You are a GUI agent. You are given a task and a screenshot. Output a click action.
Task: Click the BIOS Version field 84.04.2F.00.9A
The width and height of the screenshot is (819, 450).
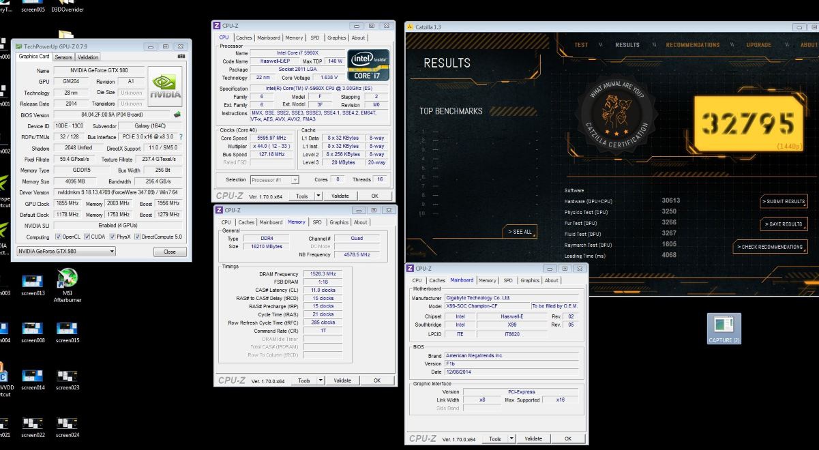point(113,115)
